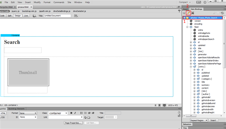Open the Commands menu
The height and width of the screenshot is (129, 226).
coord(59,2)
